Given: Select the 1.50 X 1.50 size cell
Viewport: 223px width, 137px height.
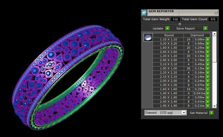Looking at the screenshot, I should 168,48.
